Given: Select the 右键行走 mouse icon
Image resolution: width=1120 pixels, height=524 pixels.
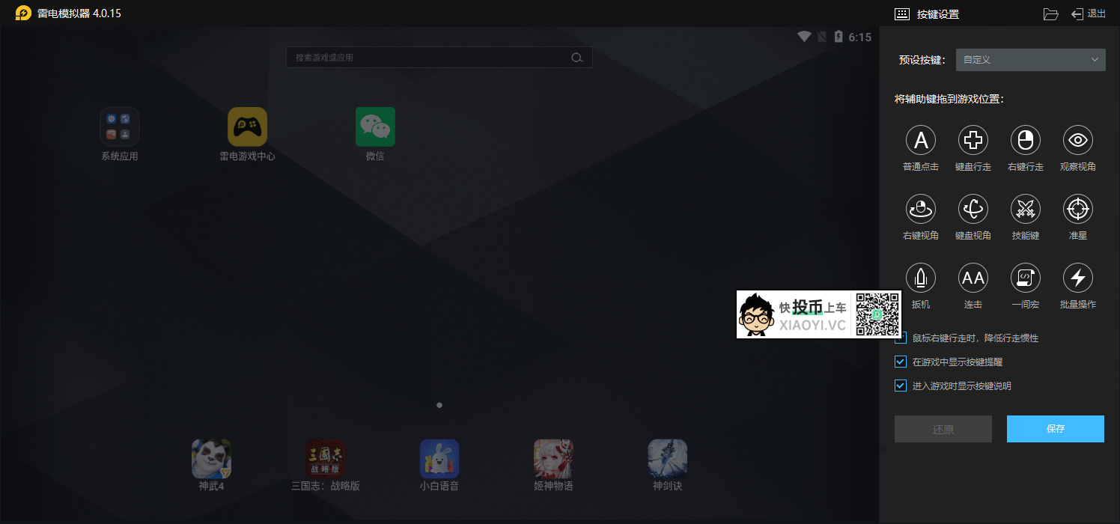Looking at the screenshot, I should click(1026, 140).
